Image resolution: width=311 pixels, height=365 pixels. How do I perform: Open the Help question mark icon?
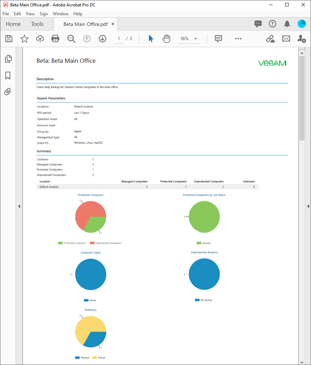point(272,24)
